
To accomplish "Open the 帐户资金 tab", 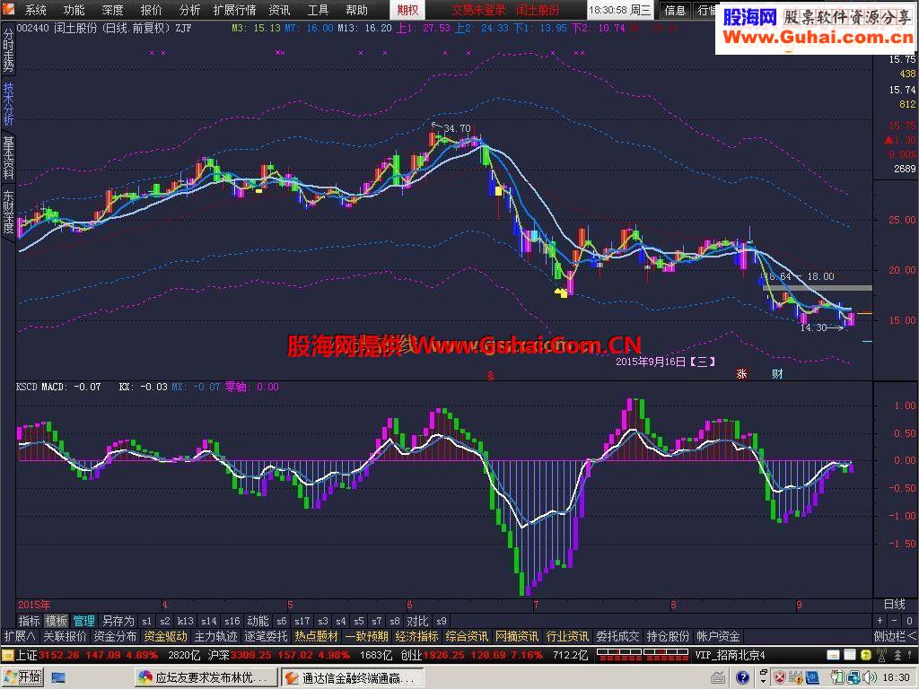I will coord(719,636).
